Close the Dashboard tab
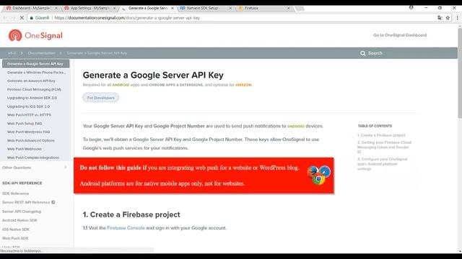 tap(56, 8)
